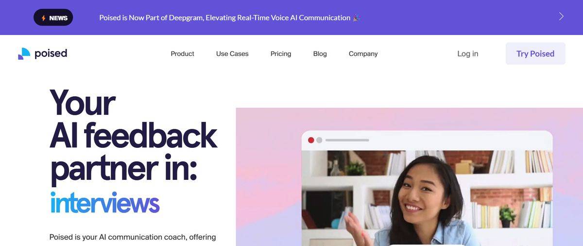Click the "Your AI feedback partner in:" heading
This screenshot has height=246, width=583.
(x=133, y=136)
